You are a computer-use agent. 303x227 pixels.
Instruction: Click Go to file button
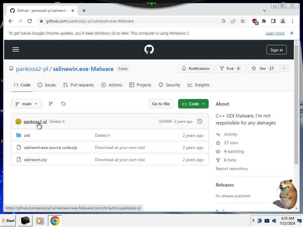[x=161, y=104]
